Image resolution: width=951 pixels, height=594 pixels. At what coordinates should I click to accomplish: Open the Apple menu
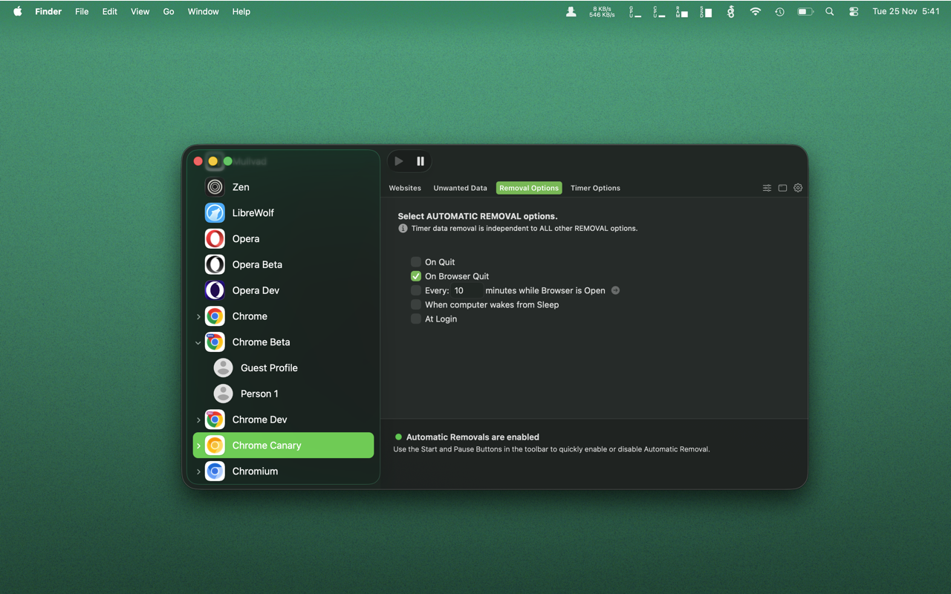[x=18, y=12]
